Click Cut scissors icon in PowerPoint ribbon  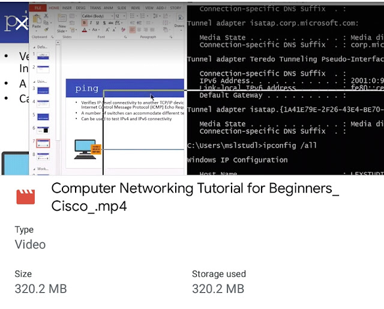click(x=46, y=16)
